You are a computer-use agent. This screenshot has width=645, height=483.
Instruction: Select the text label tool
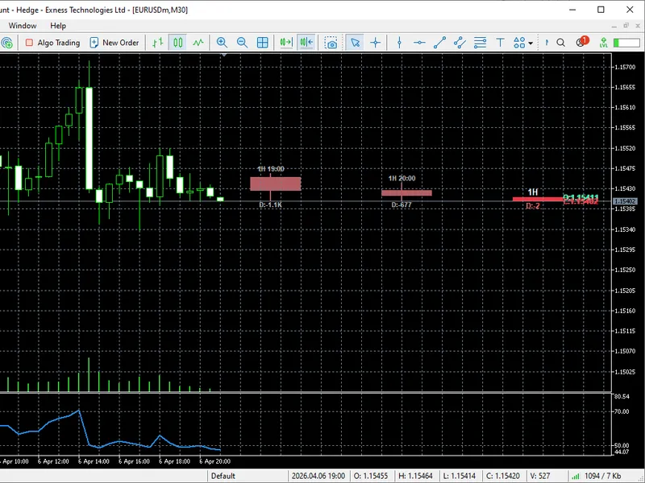pyautogui.click(x=500, y=43)
